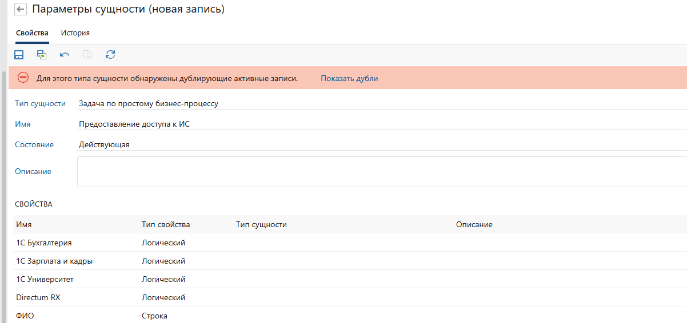Click the Save floppy disk icon
687x323 pixels.
click(19, 55)
